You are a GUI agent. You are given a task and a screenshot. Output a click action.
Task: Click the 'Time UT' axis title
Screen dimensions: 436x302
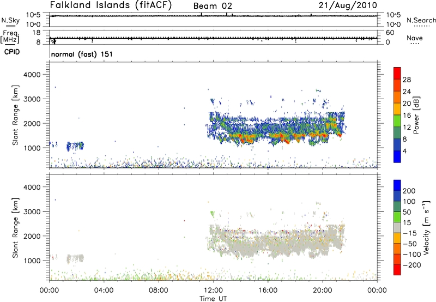(x=213, y=299)
